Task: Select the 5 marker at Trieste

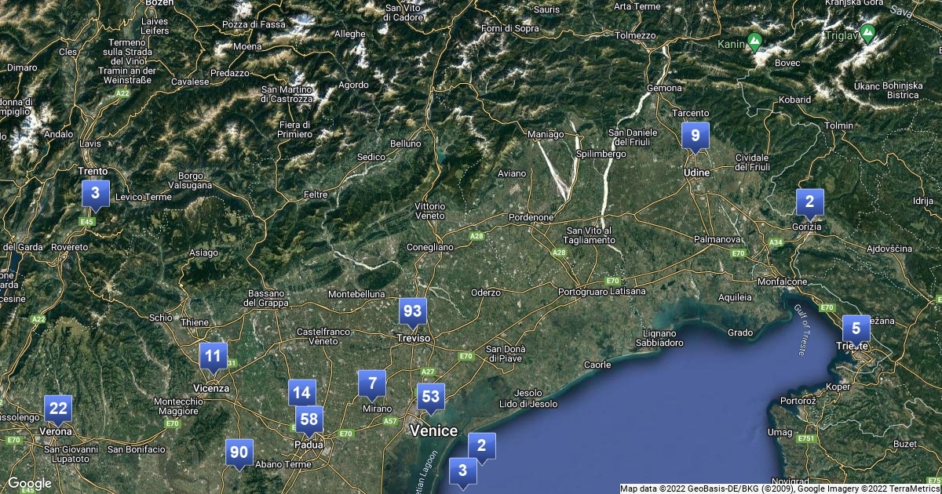Action: 856,328
